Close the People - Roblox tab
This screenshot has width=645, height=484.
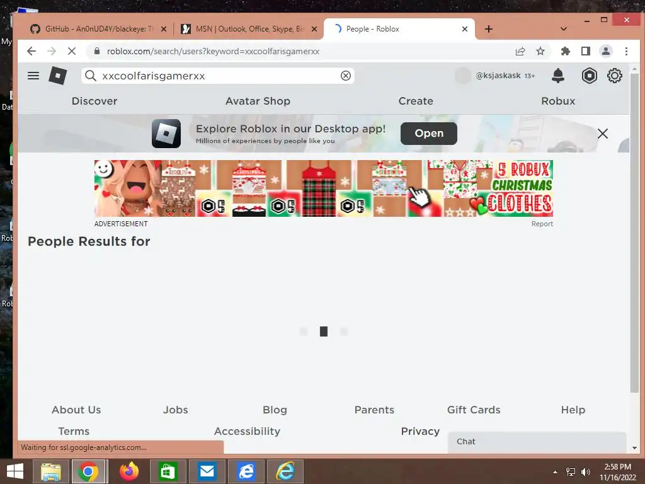(x=464, y=29)
